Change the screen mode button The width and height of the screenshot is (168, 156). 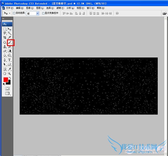point(7,93)
